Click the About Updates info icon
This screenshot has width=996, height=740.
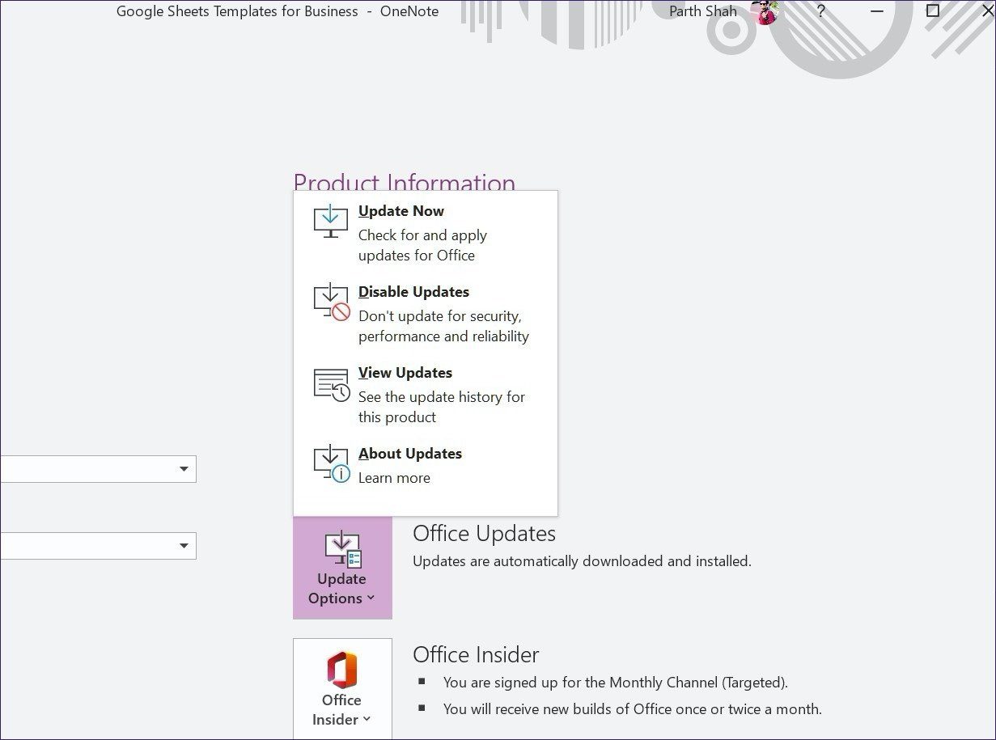click(331, 464)
